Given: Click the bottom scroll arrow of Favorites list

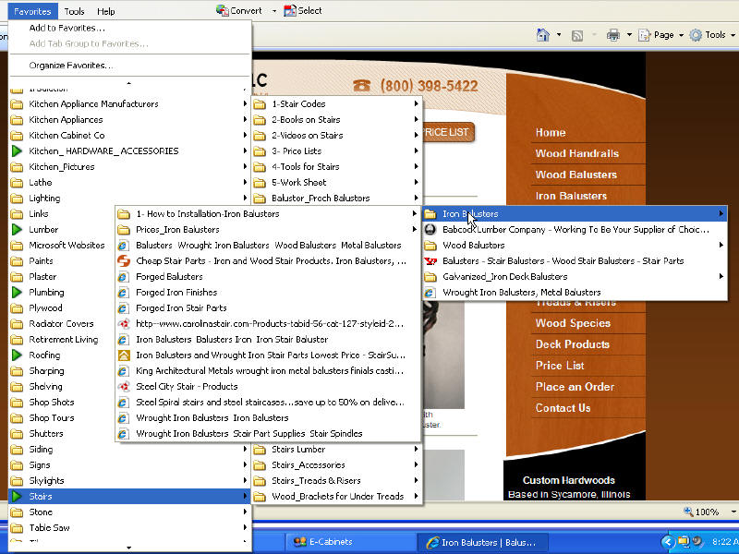Looking at the screenshot, I should click(x=129, y=548).
